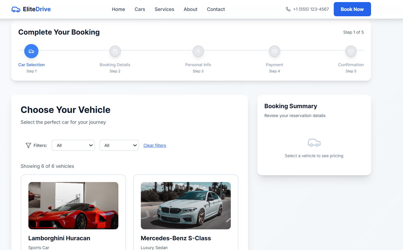Open the first All filter dropdown
403x250 pixels.
[x=73, y=145]
